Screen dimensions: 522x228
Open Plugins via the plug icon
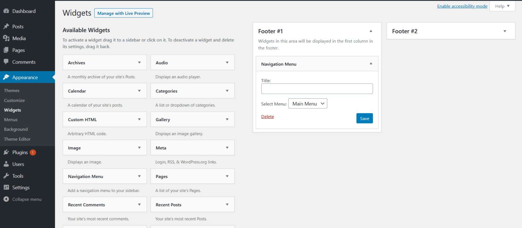[x=7, y=152]
